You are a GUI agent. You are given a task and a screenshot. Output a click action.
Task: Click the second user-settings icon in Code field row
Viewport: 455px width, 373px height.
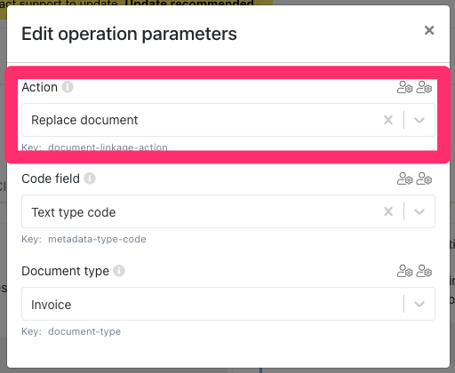424,179
